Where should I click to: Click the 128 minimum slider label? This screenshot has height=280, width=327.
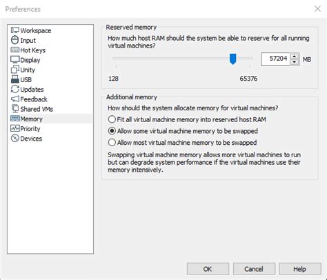[x=113, y=79]
